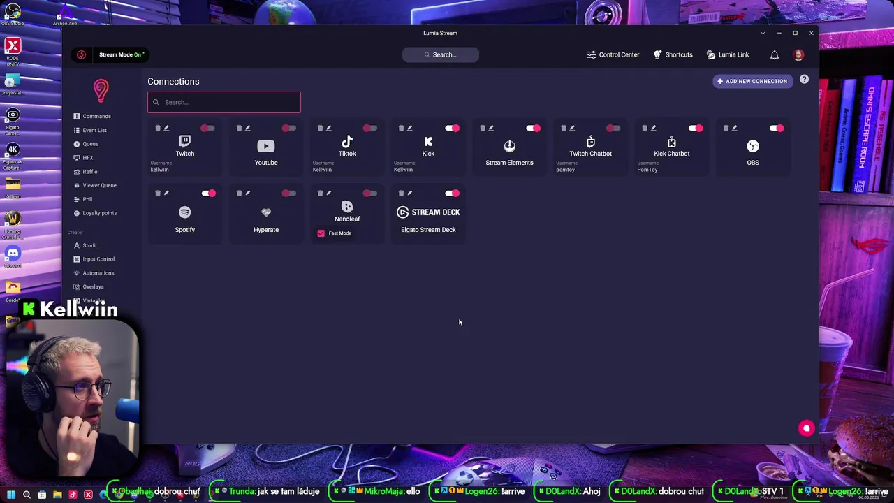Edit the Spotify connection
This screenshot has width=894, height=503.
pos(166,193)
